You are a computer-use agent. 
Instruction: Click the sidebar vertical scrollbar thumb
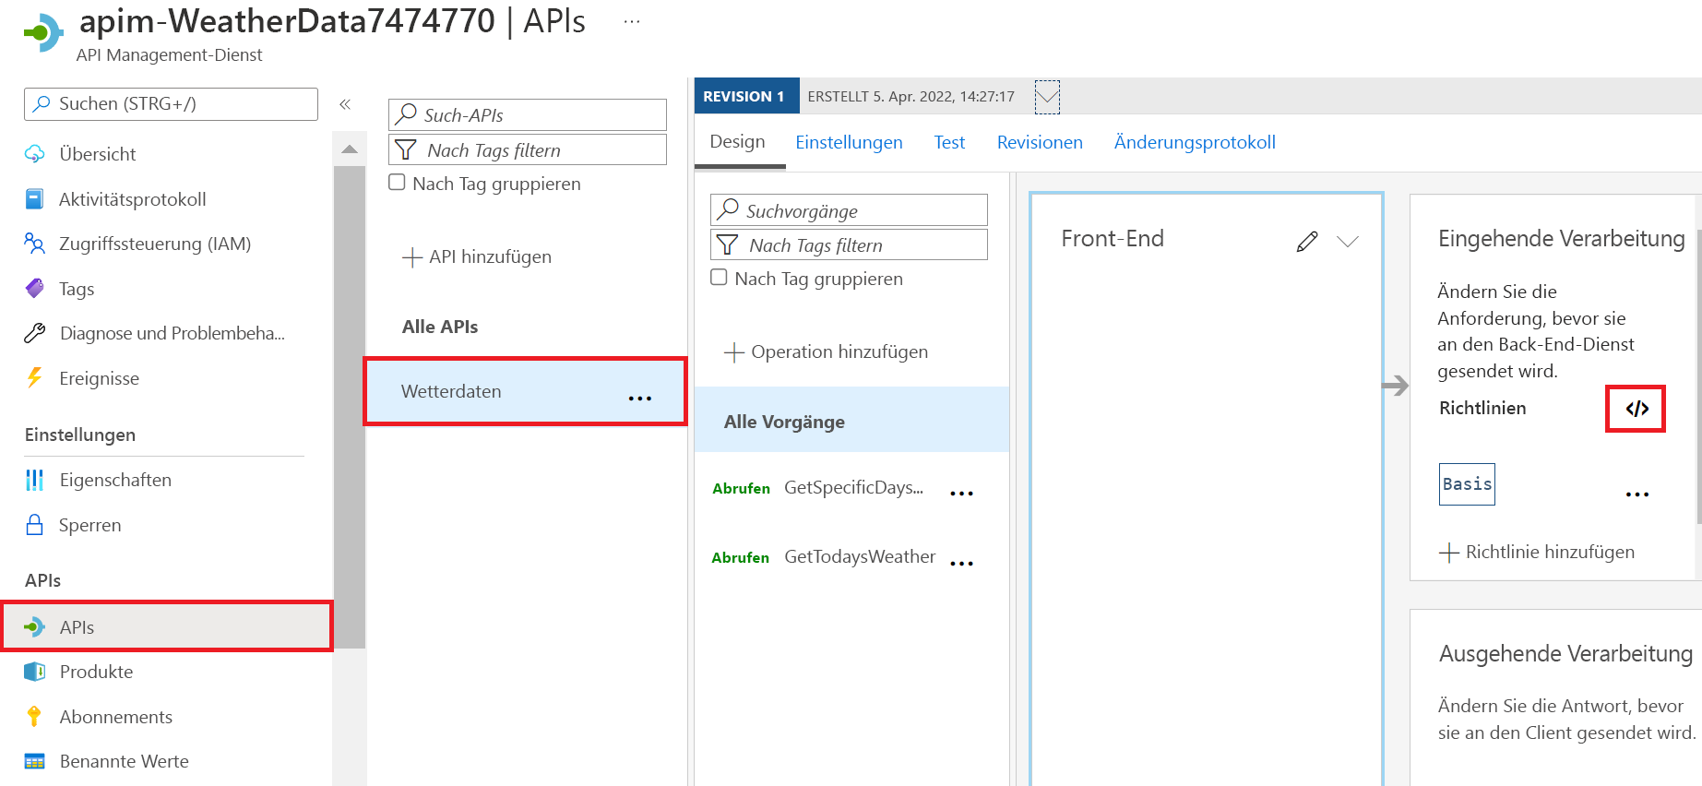[x=350, y=406]
